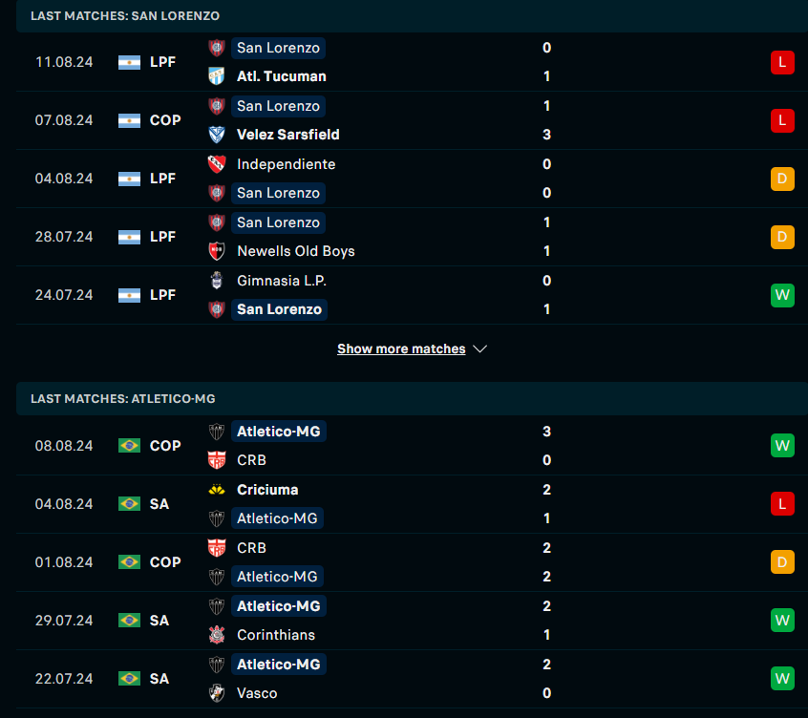Expand the Show more matches chevron
The width and height of the screenshot is (808, 718).
point(479,349)
